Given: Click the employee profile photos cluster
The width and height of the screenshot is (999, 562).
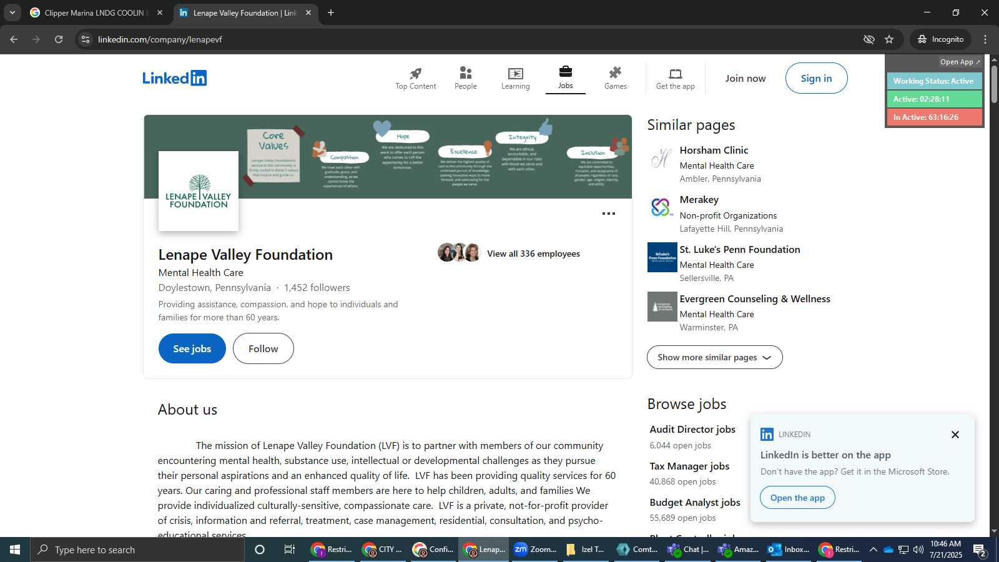Looking at the screenshot, I should point(460,252).
